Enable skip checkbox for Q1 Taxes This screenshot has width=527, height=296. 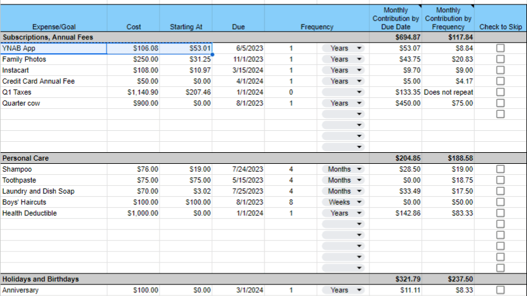point(500,92)
